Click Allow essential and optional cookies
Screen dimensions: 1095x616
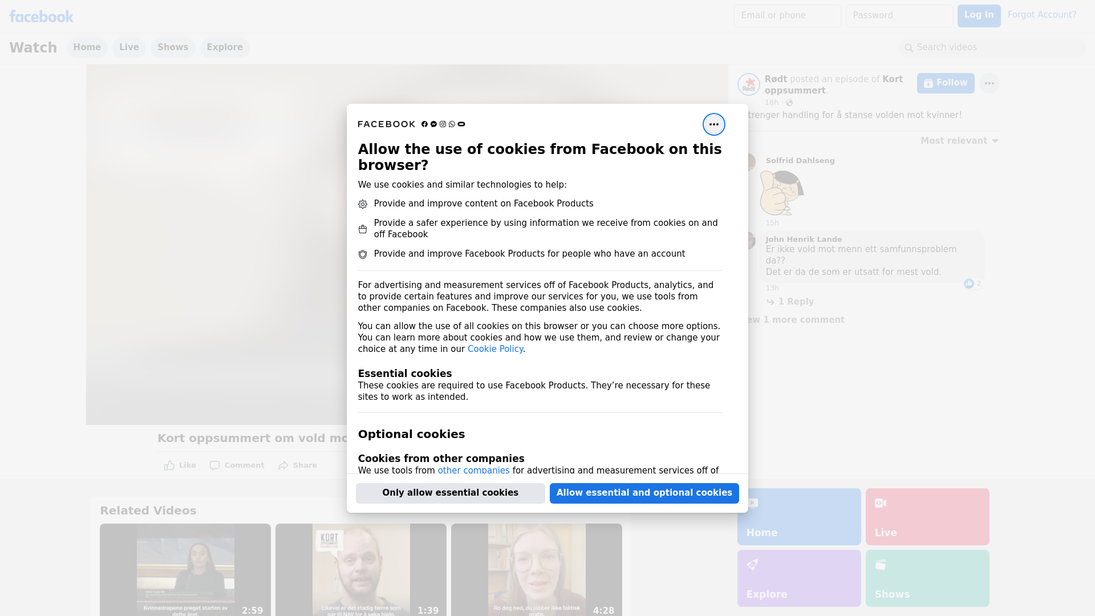[644, 493]
